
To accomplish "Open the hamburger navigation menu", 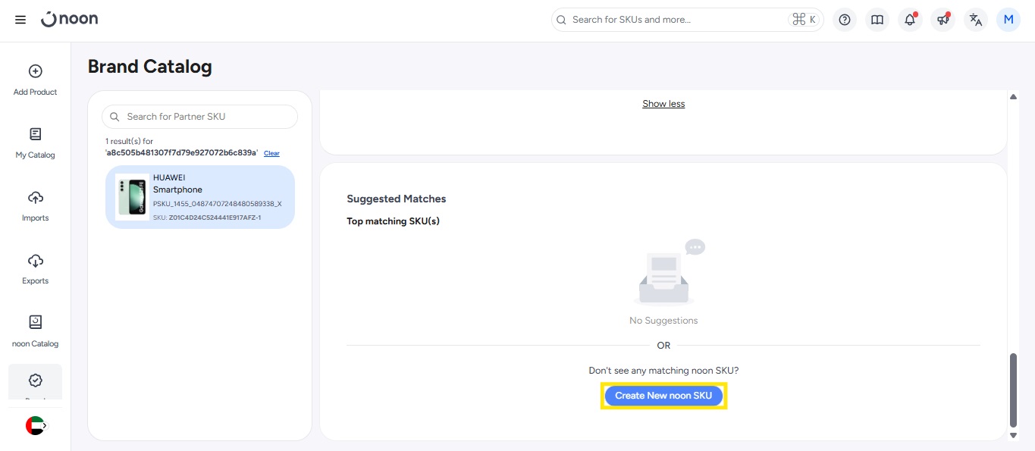I will (20, 20).
